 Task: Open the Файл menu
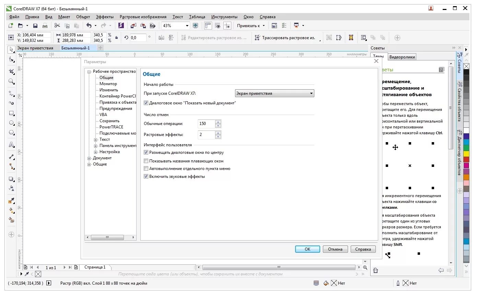pyautogui.click(x=14, y=16)
